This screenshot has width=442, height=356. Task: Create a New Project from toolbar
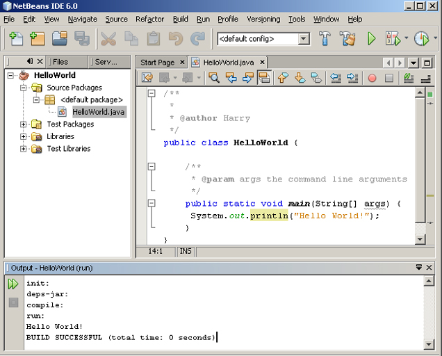pos(38,39)
